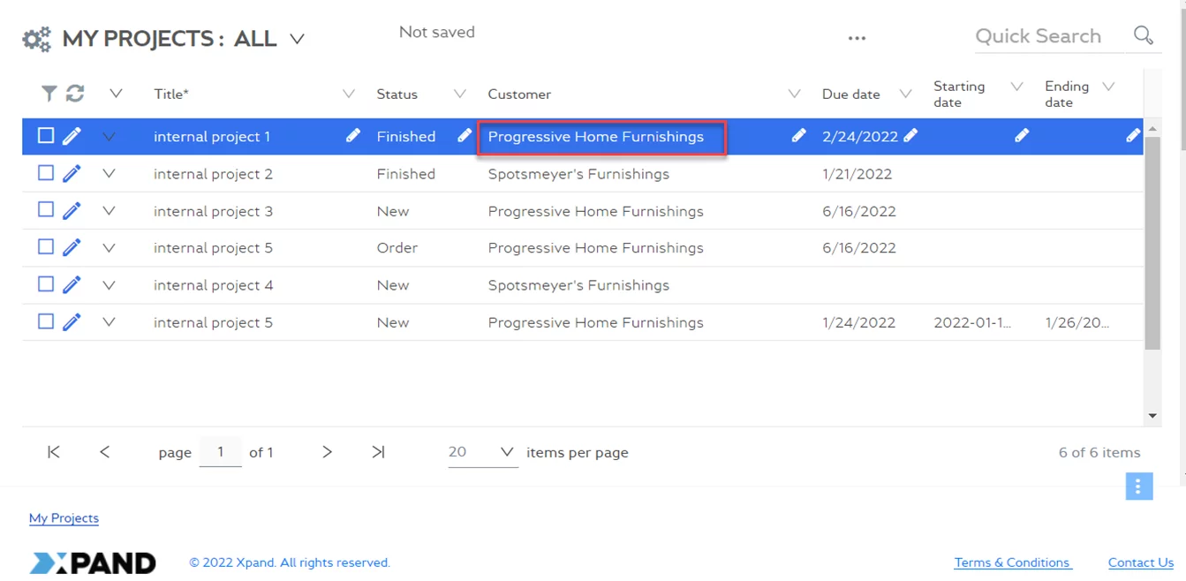Open My Projects view selector dropdown
Viewport: 1186px width, 581px height.
pos(298,40)
